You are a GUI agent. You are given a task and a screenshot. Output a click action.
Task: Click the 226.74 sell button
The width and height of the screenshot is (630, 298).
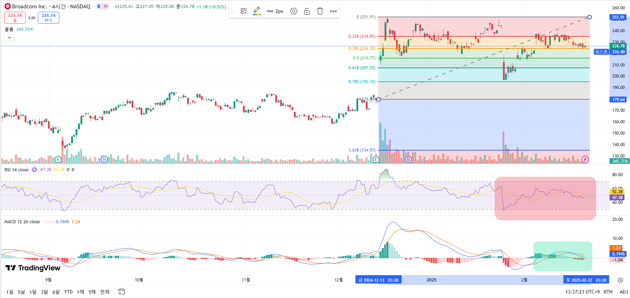coord(15,18)
